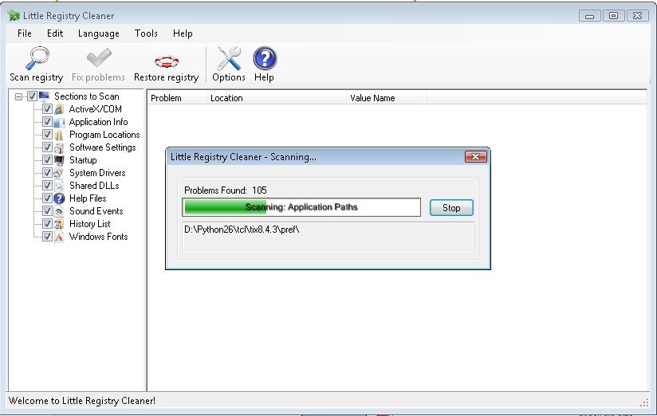Click the Problems Found: 105 text

(226, 190)
